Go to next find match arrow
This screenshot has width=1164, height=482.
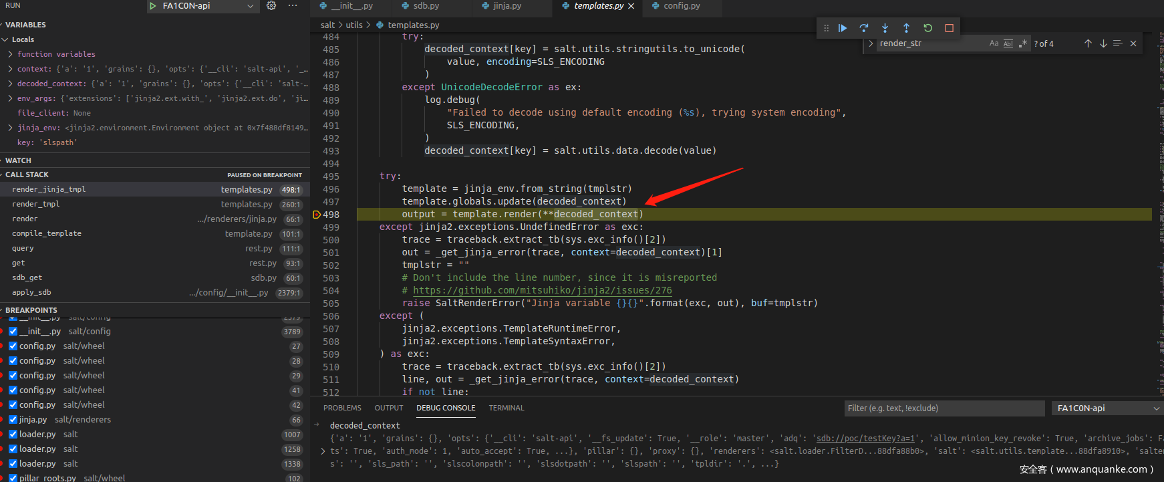[x=1103, y=43]
